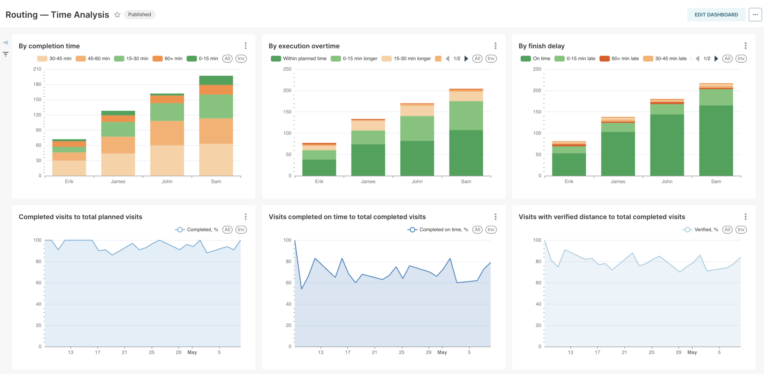This screenshot has height=374, width=764.
Task: Go to next legend page in finish delay
Action: 716,58
